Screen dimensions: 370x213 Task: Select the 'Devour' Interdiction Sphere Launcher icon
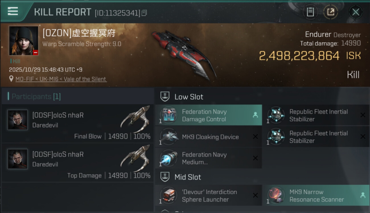point(168,195)
